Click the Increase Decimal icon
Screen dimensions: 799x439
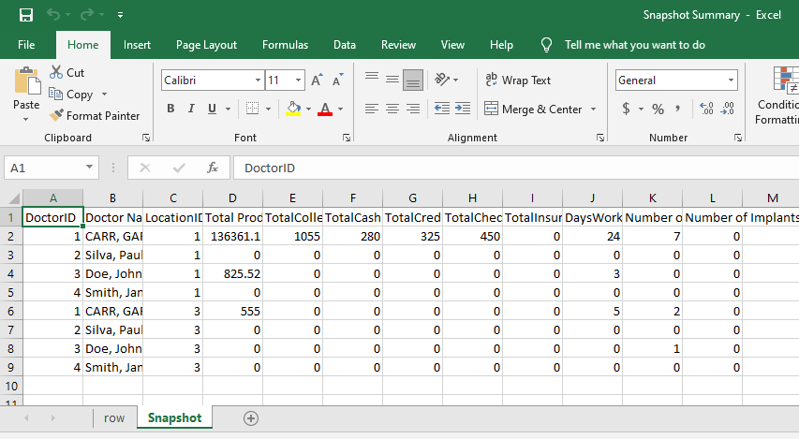[x=705, y=110]
